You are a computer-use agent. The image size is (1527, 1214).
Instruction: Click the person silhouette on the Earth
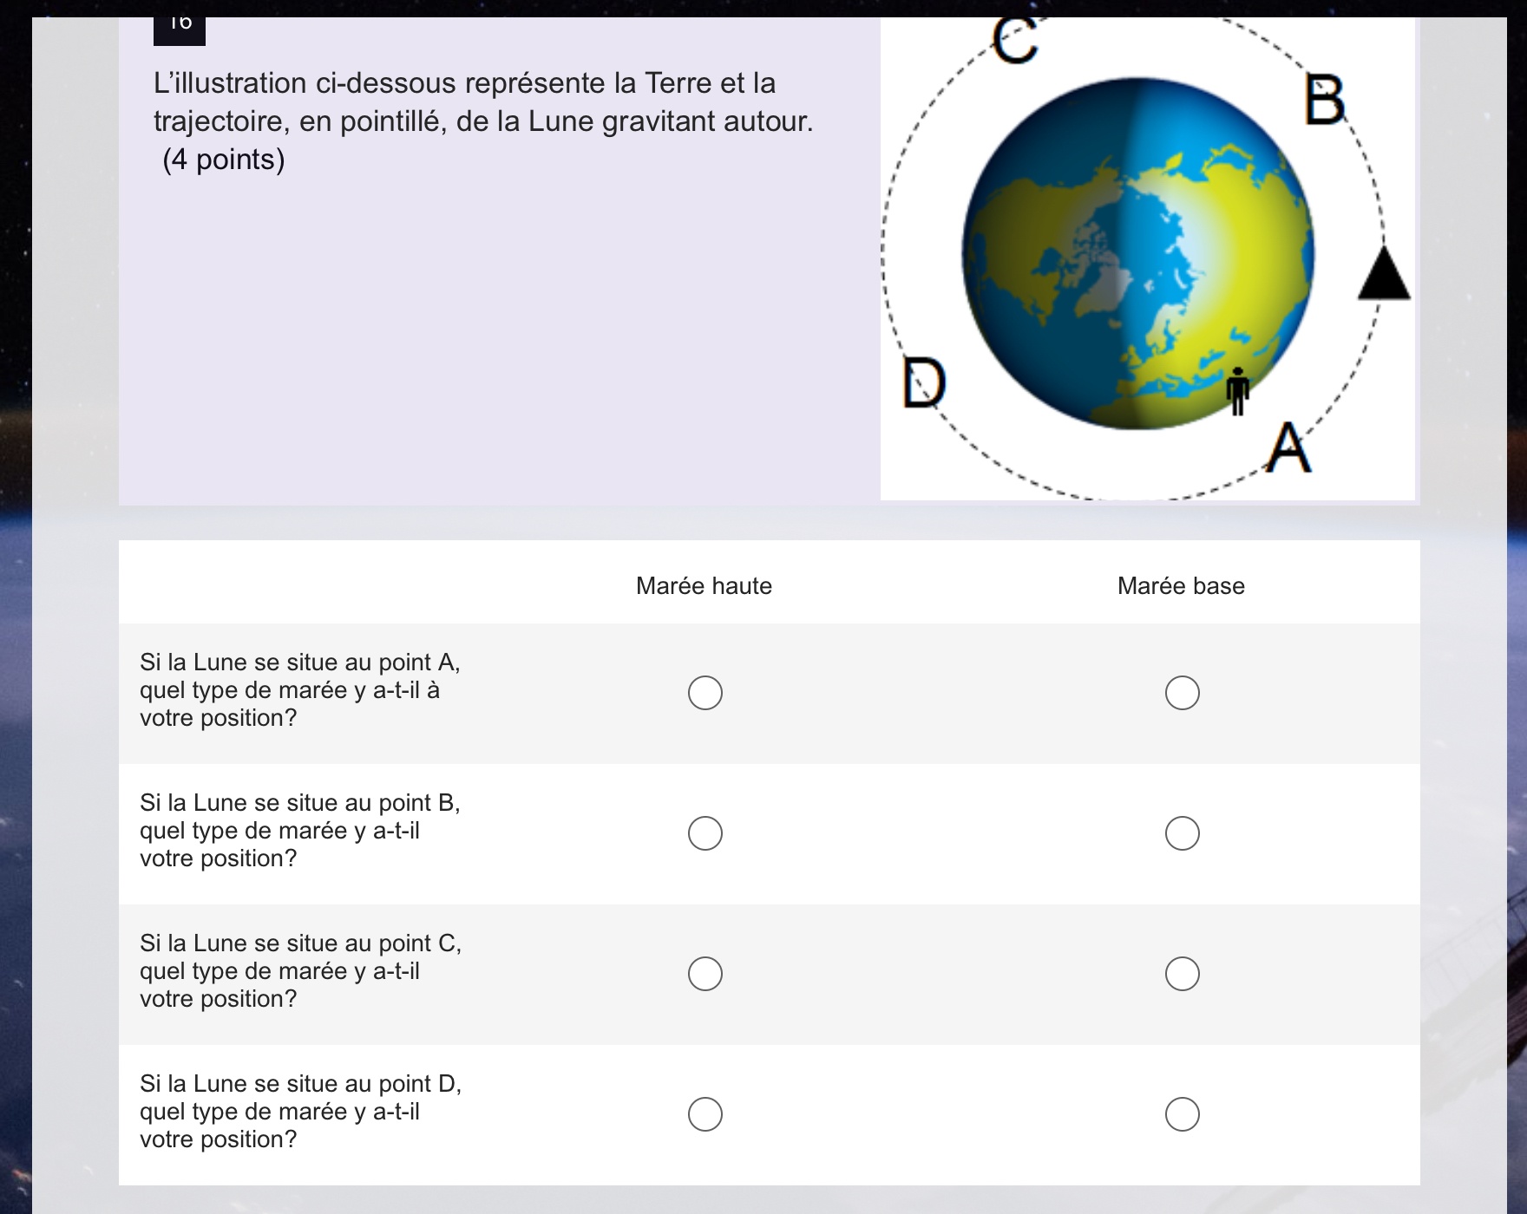click(x=1237, y=391)
